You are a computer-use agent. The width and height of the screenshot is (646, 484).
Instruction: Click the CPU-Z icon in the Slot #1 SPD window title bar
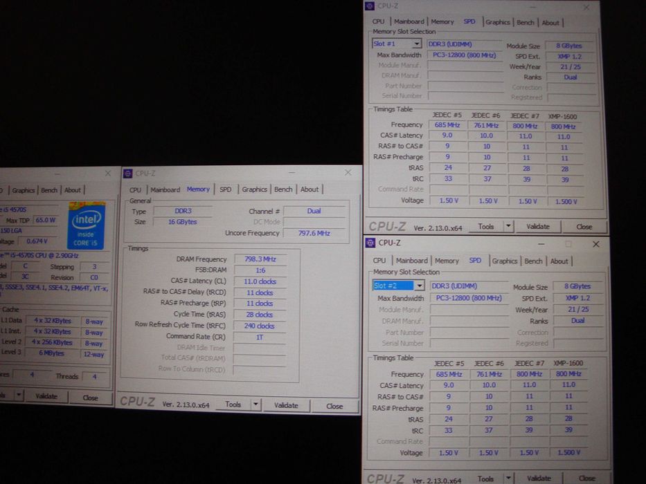(x=370, y=6)
